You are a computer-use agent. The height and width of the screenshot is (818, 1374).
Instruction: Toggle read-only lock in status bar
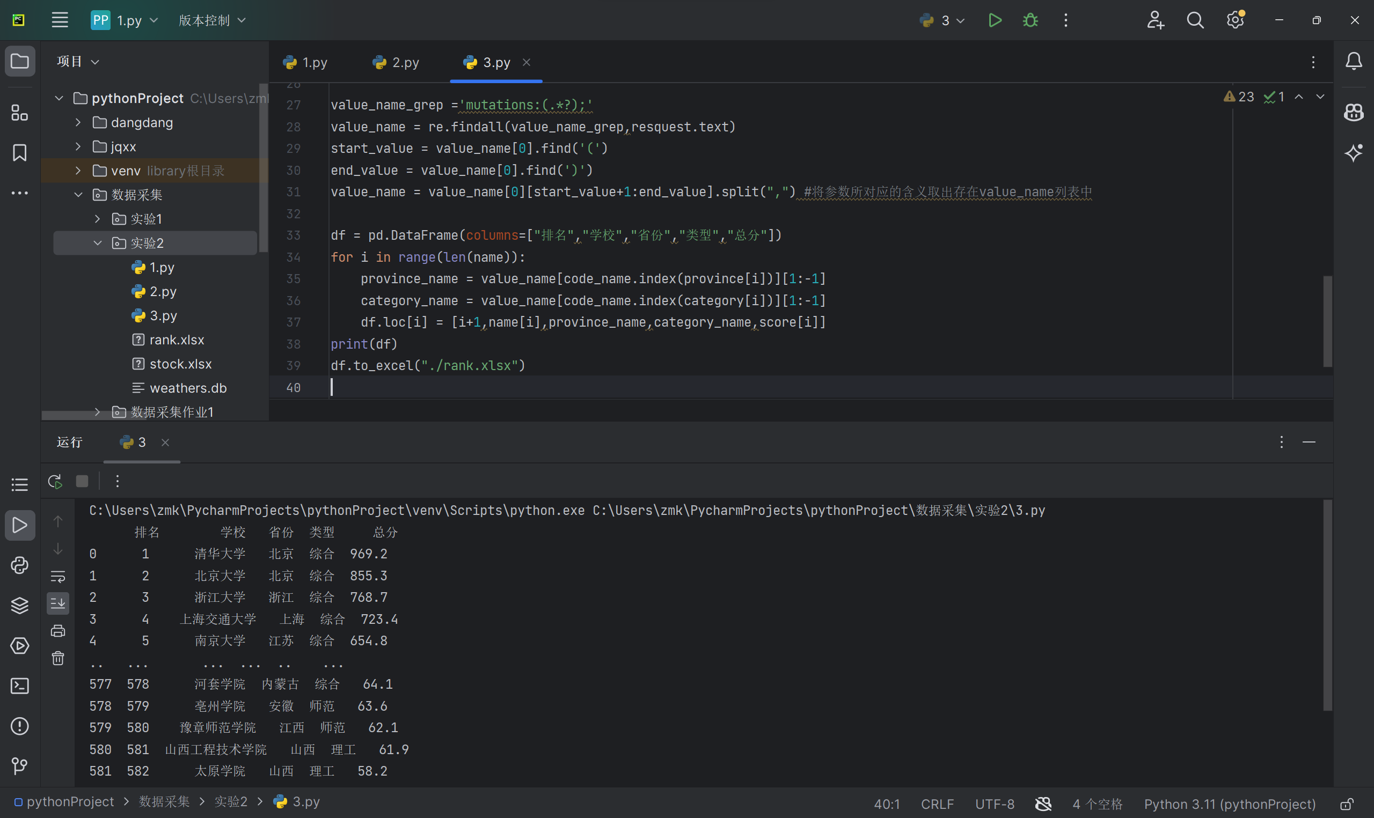pos(1347,804)
